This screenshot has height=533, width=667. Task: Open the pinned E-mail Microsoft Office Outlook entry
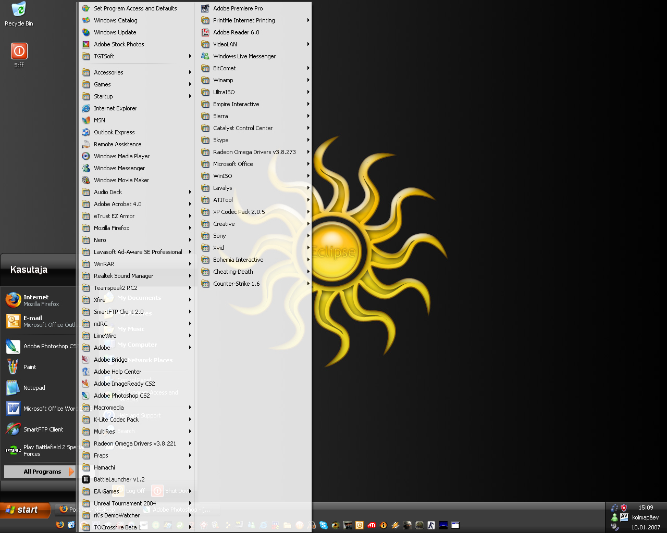[41, 321]
